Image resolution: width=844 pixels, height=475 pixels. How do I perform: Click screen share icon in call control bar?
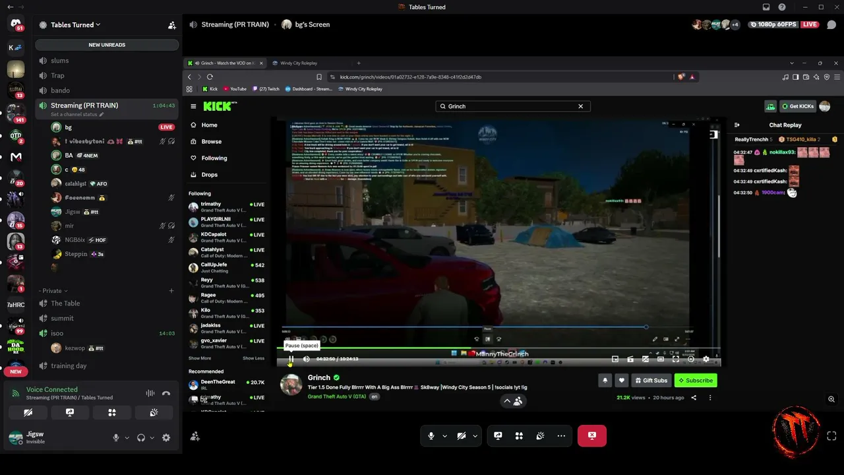(x=498, y=435)
